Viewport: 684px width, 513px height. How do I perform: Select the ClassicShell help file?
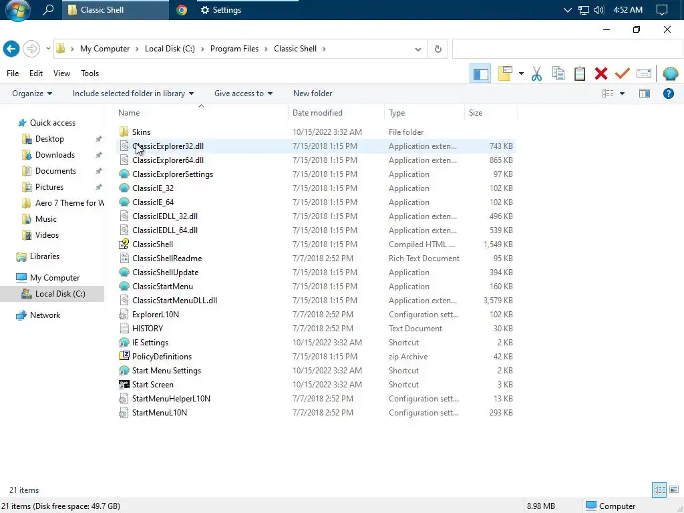point(152,244)
